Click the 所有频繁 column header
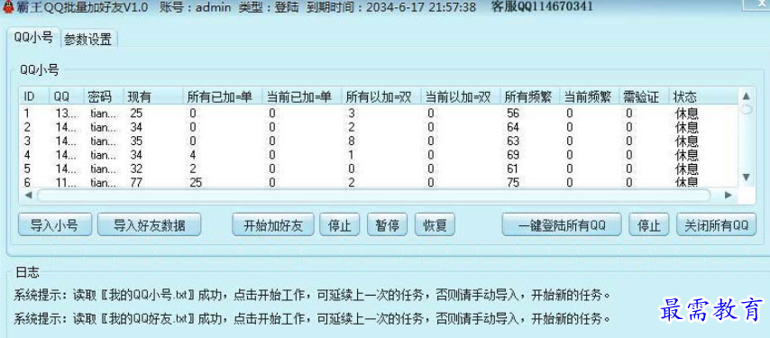Screen dimensions: 770x338 530,96
